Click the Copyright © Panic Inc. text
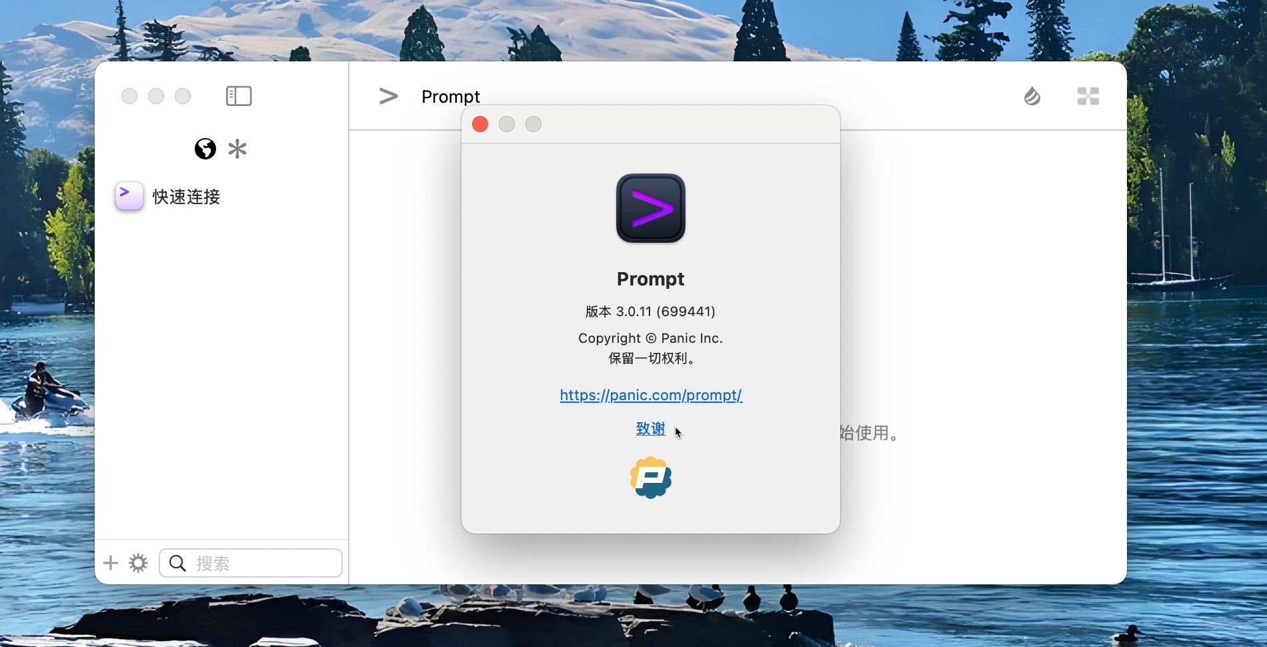This screenshot has height=647, width=1267. click(x=651, y=338)
